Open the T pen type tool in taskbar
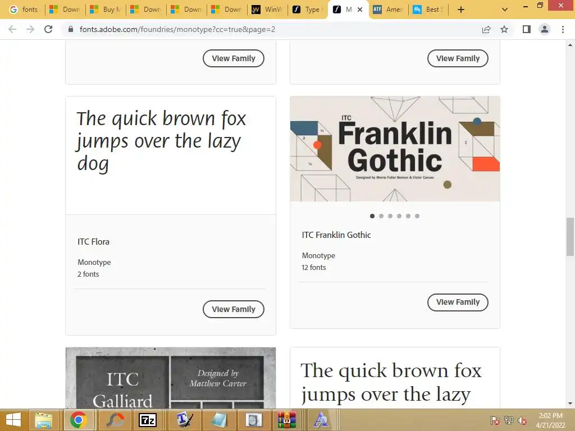575x431 pixels. click(x=184, y=420)
